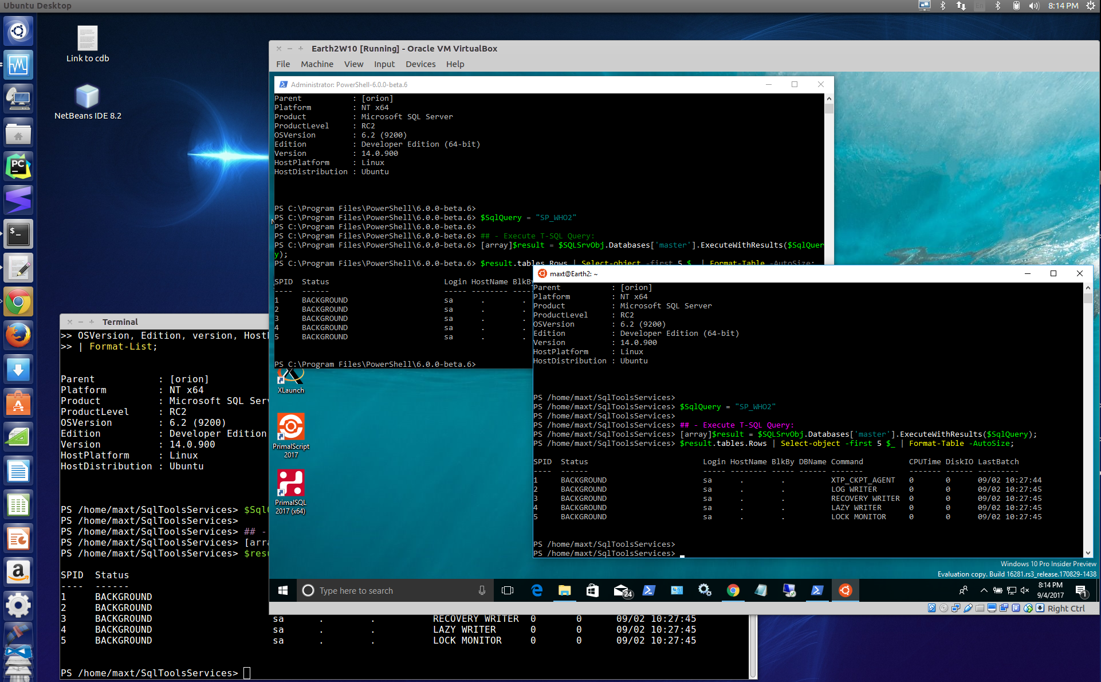Open Ubuntu panel sound volume indicator

[1034, 6]
